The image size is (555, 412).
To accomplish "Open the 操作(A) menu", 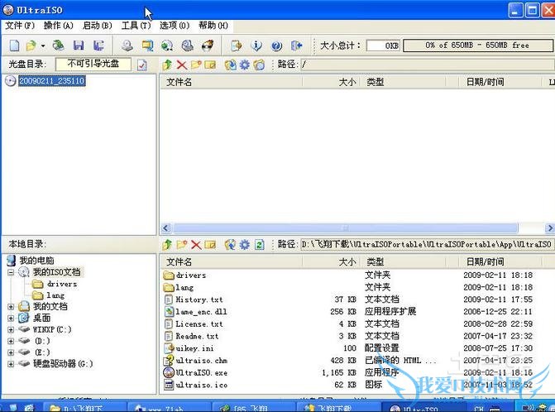I will 59,26.
